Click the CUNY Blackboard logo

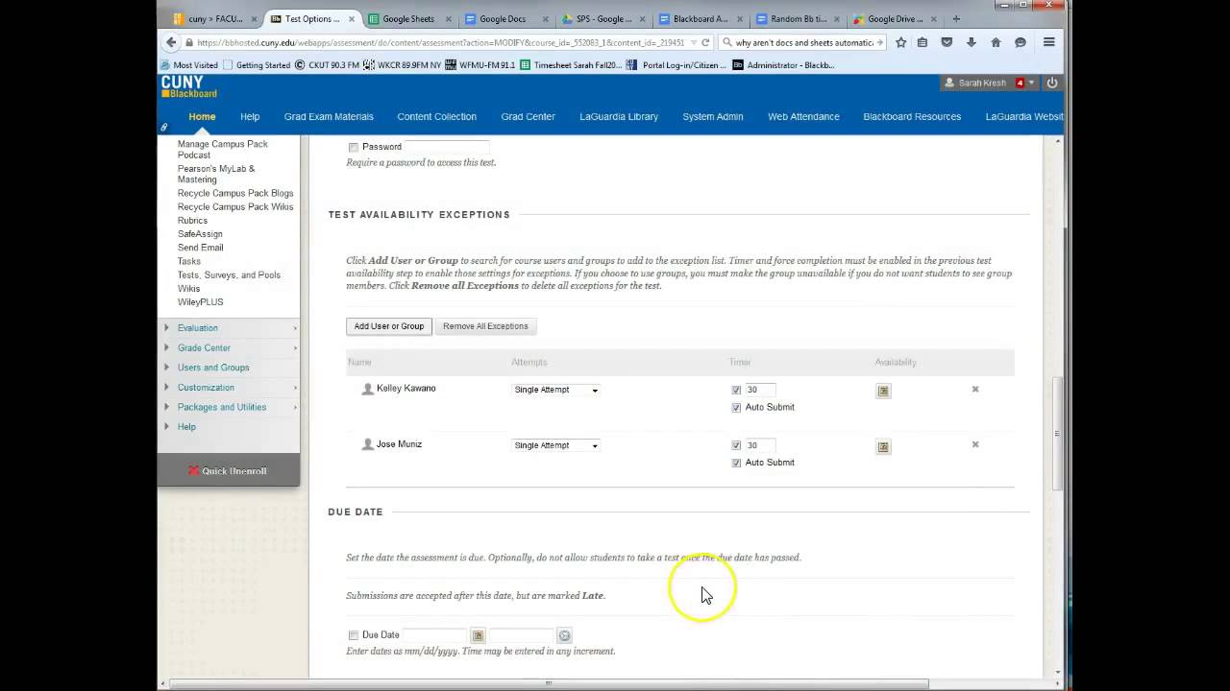click(x=189, y=87)
